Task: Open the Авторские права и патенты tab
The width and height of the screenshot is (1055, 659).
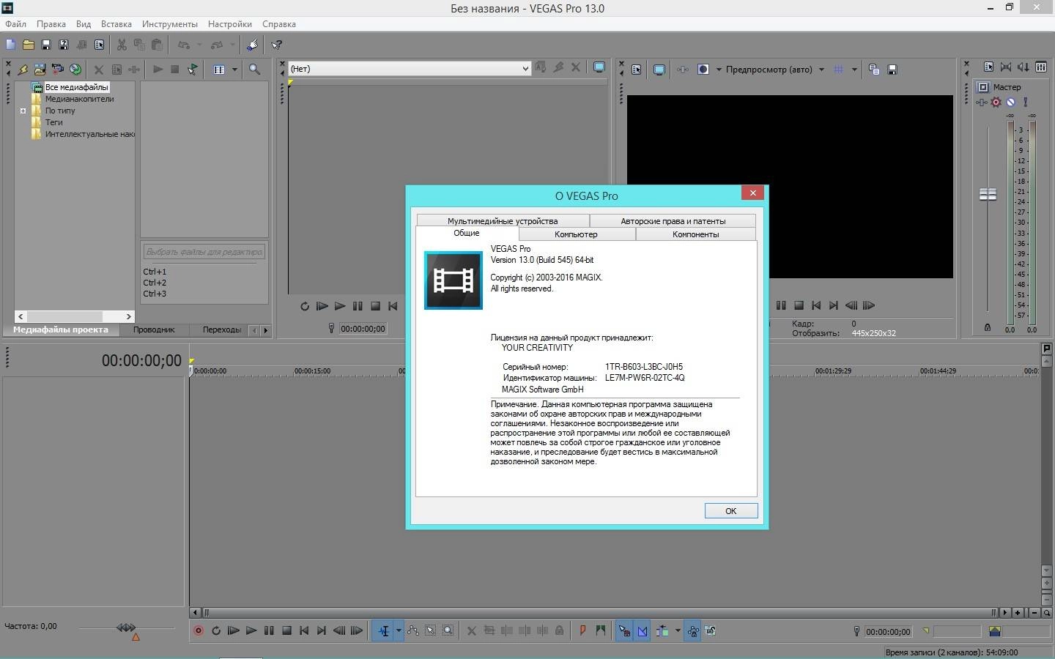Action: coord(673,220)
